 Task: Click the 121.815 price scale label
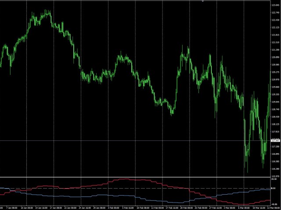pos(276,35)
